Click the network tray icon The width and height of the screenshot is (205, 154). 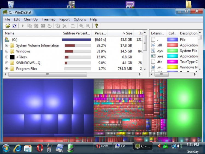pyautogui.click(x=174, y=146)
